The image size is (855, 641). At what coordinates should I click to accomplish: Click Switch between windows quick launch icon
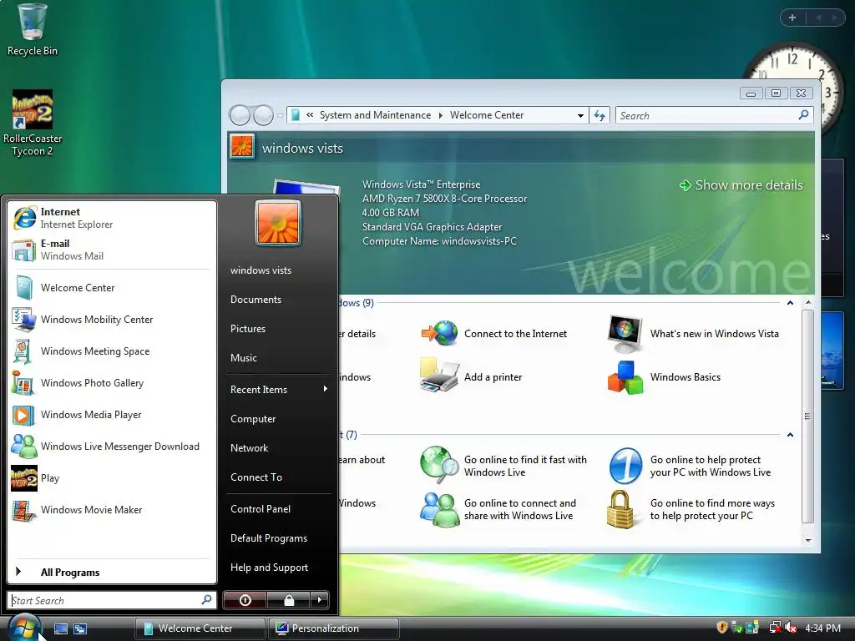(80, 628)
